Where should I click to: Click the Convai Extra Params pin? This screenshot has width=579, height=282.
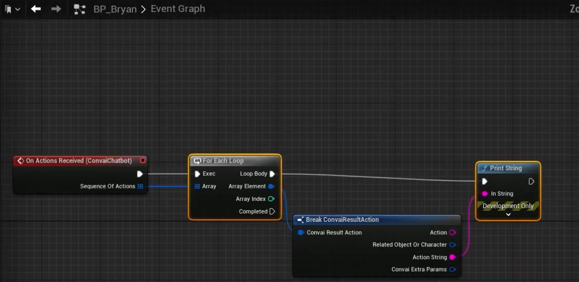click(453, 269)
